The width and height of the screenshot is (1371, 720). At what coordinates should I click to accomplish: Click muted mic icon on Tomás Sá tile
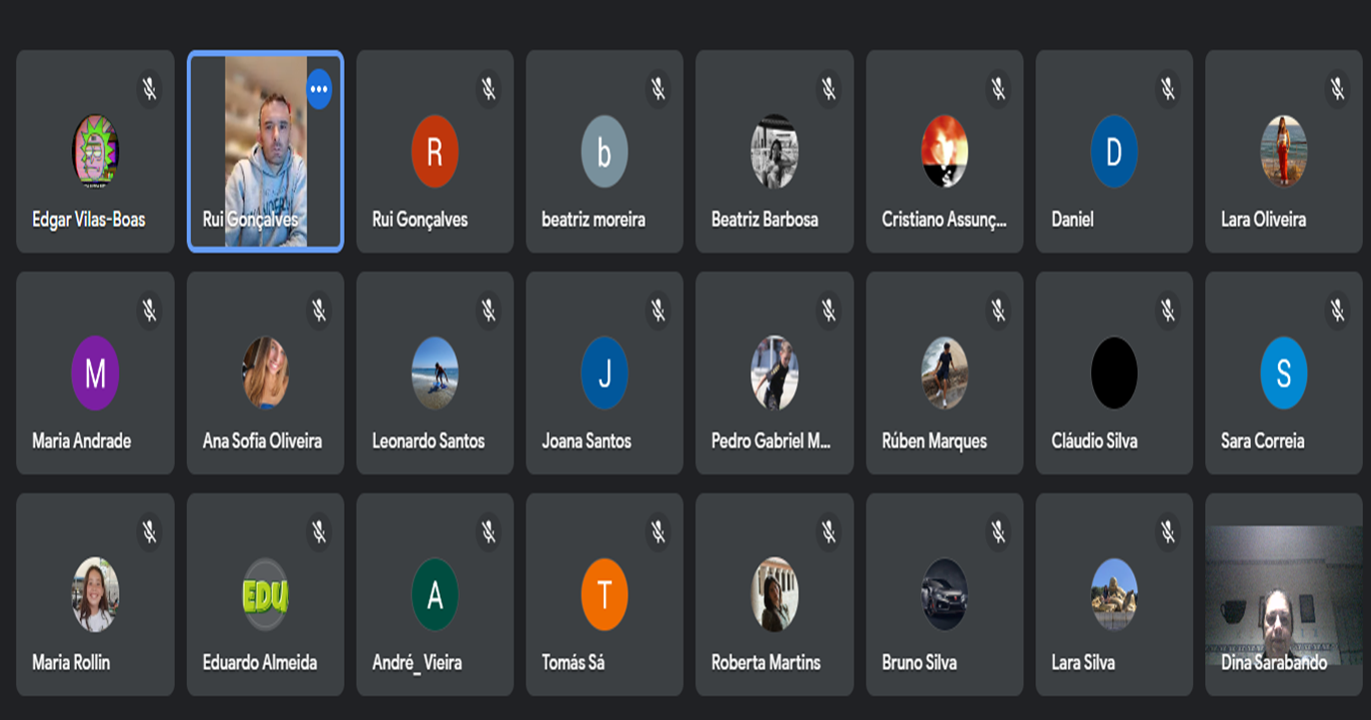(x=659, y=532)
